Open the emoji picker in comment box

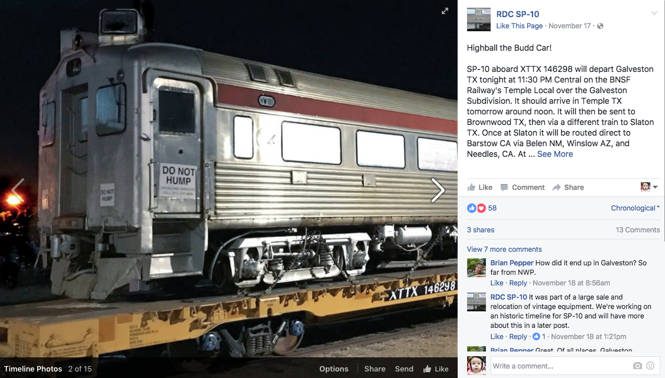tap(650, 366)
